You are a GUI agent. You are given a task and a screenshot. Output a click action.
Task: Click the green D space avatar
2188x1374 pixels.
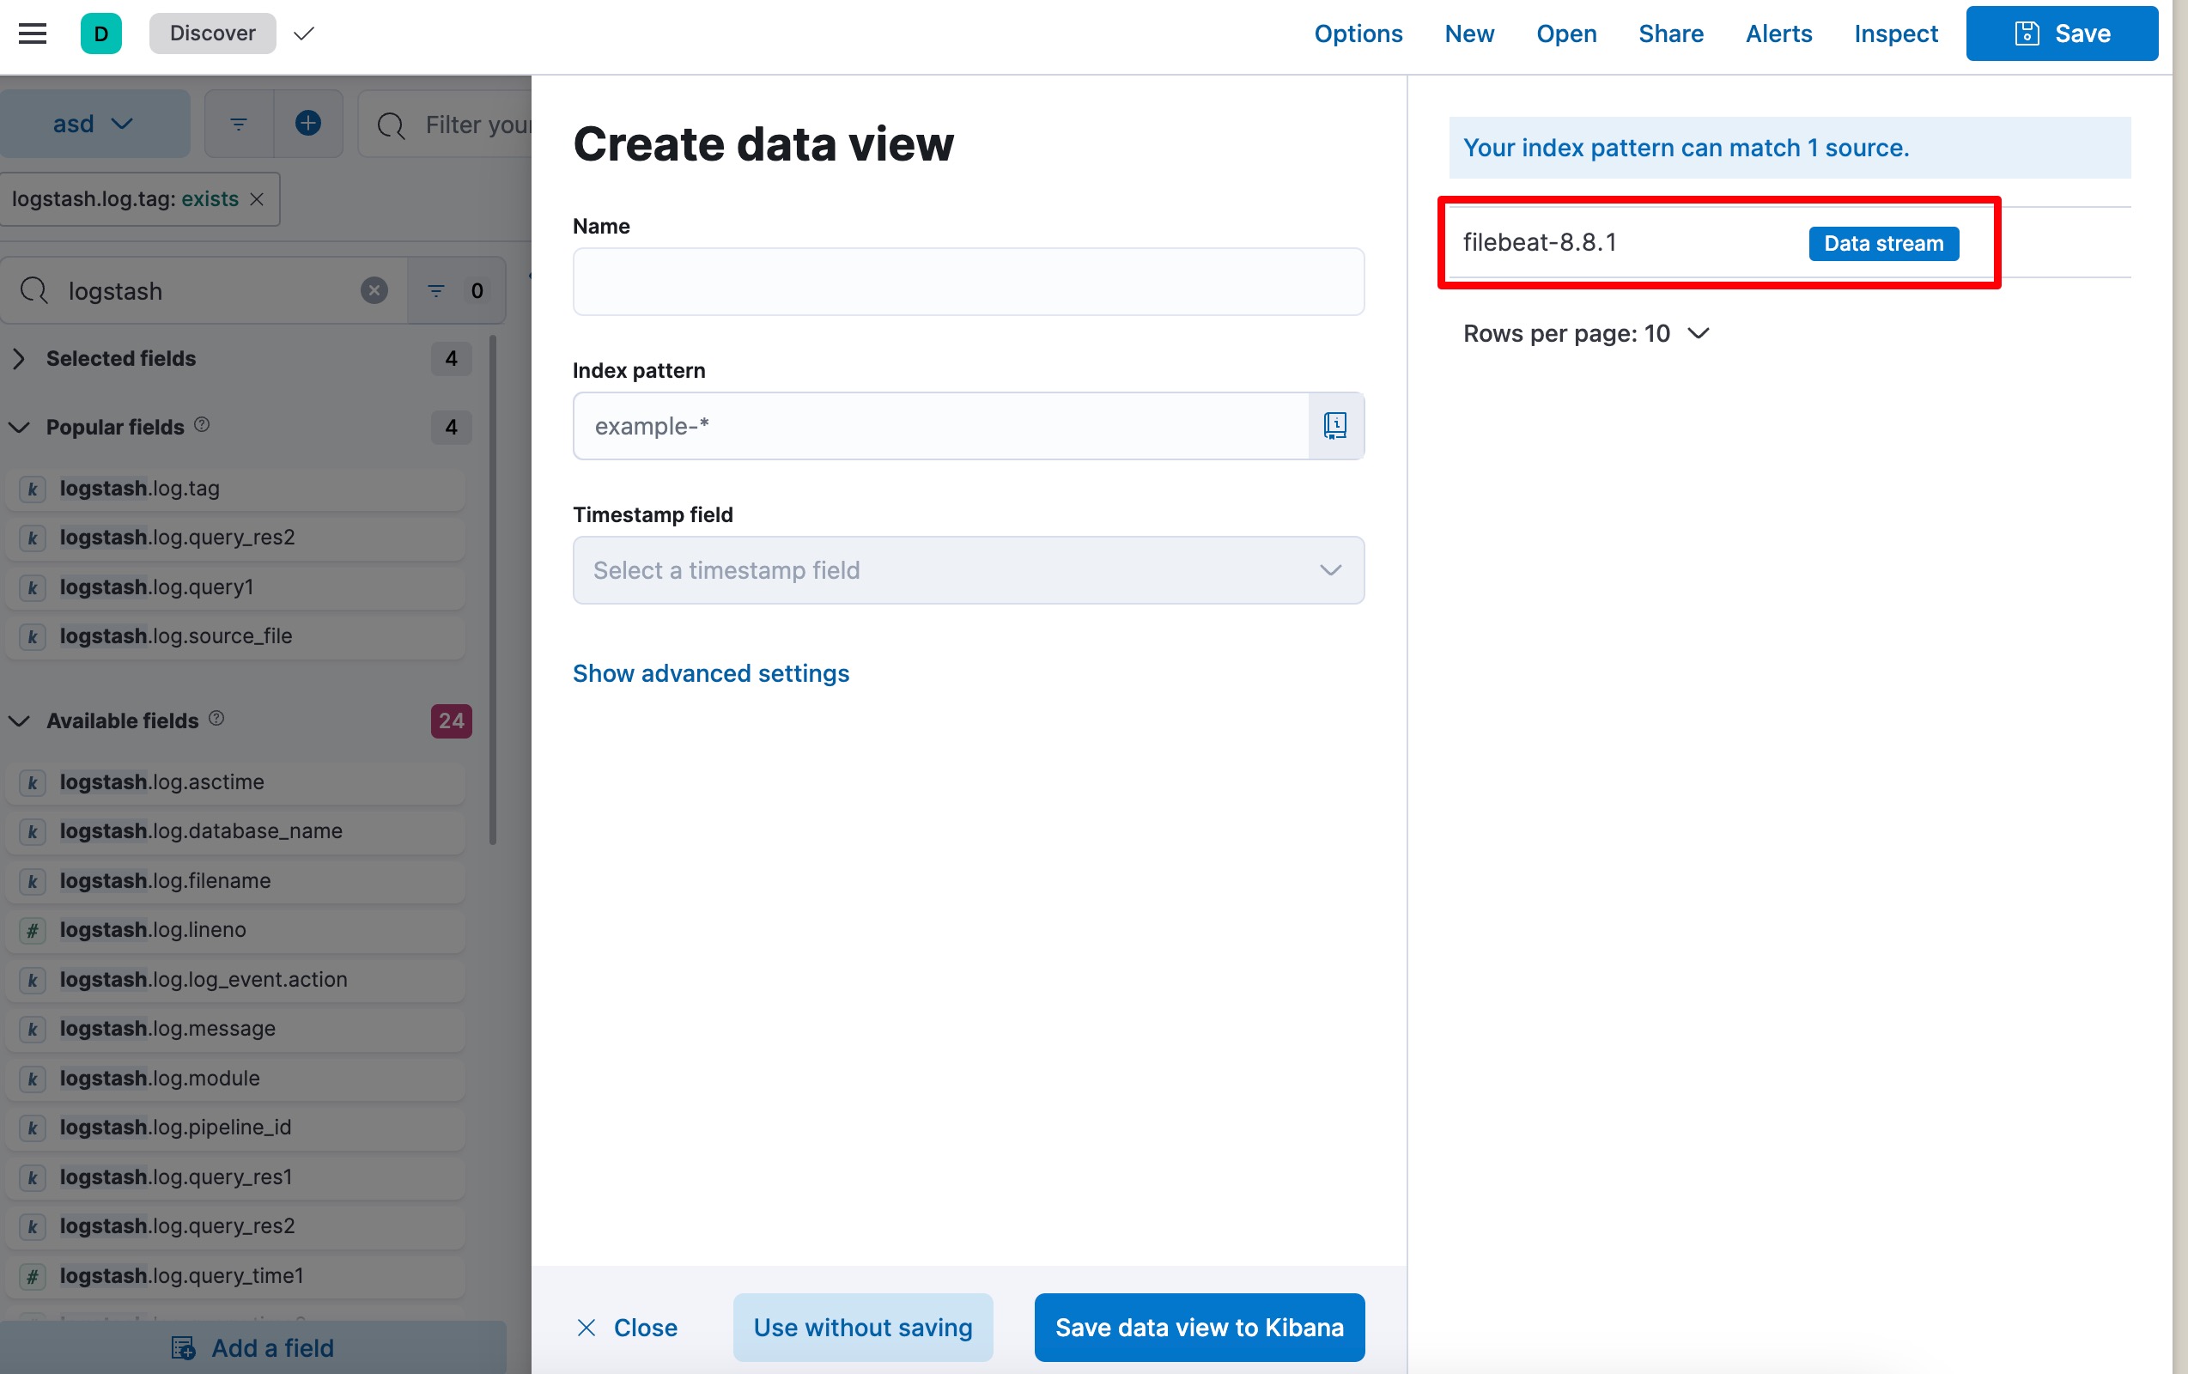pos(100,33)
